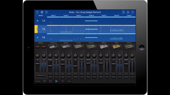Image resolution: width=170 pixels, height=95 pixels.
Task: Open the Bilbao gadget thumbnail
Action: pos(104,47)
